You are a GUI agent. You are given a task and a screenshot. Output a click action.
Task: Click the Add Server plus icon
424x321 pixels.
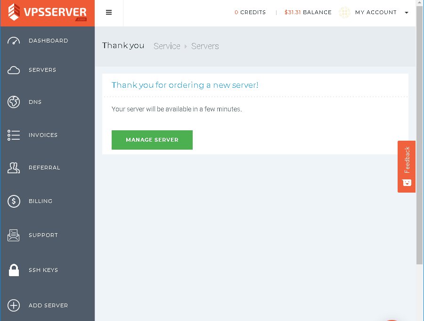14,305
